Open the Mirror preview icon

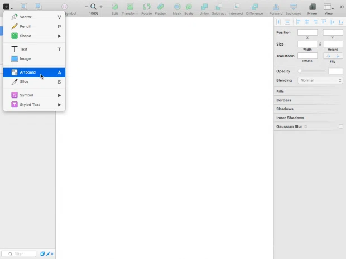tap(313, 7)
